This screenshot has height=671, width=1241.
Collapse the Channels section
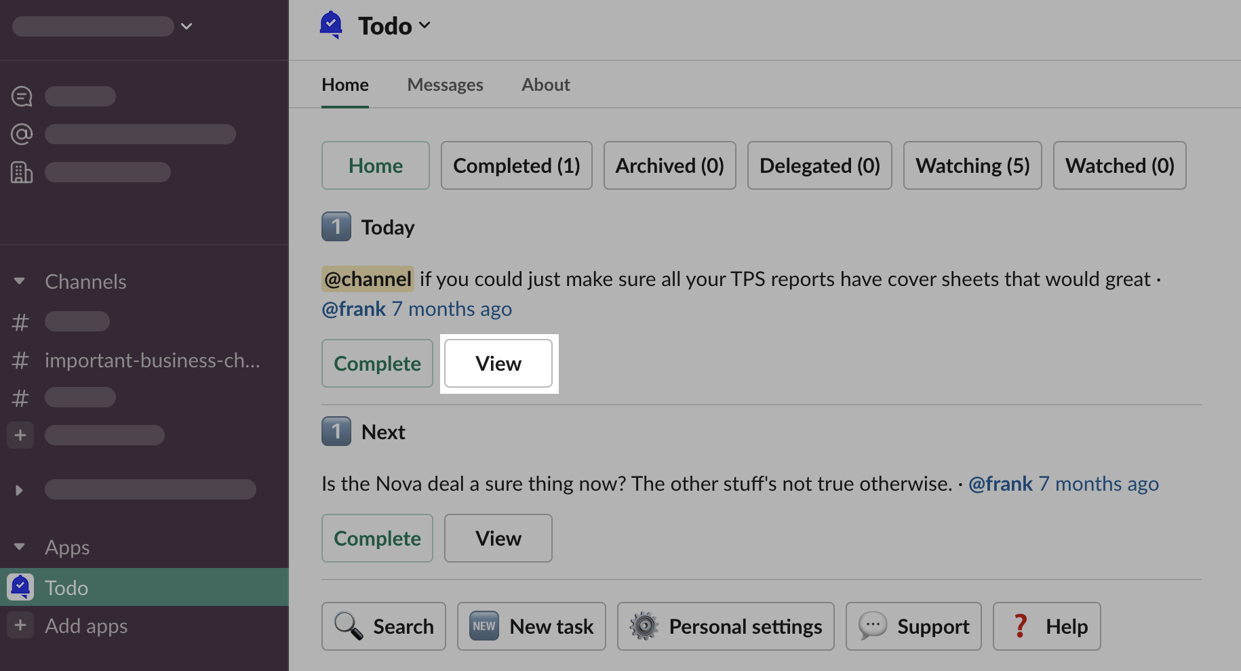(x=20, y=281)
